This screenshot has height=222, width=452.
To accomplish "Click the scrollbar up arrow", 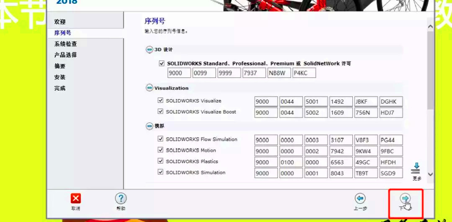I will click(x=430, y=26).
